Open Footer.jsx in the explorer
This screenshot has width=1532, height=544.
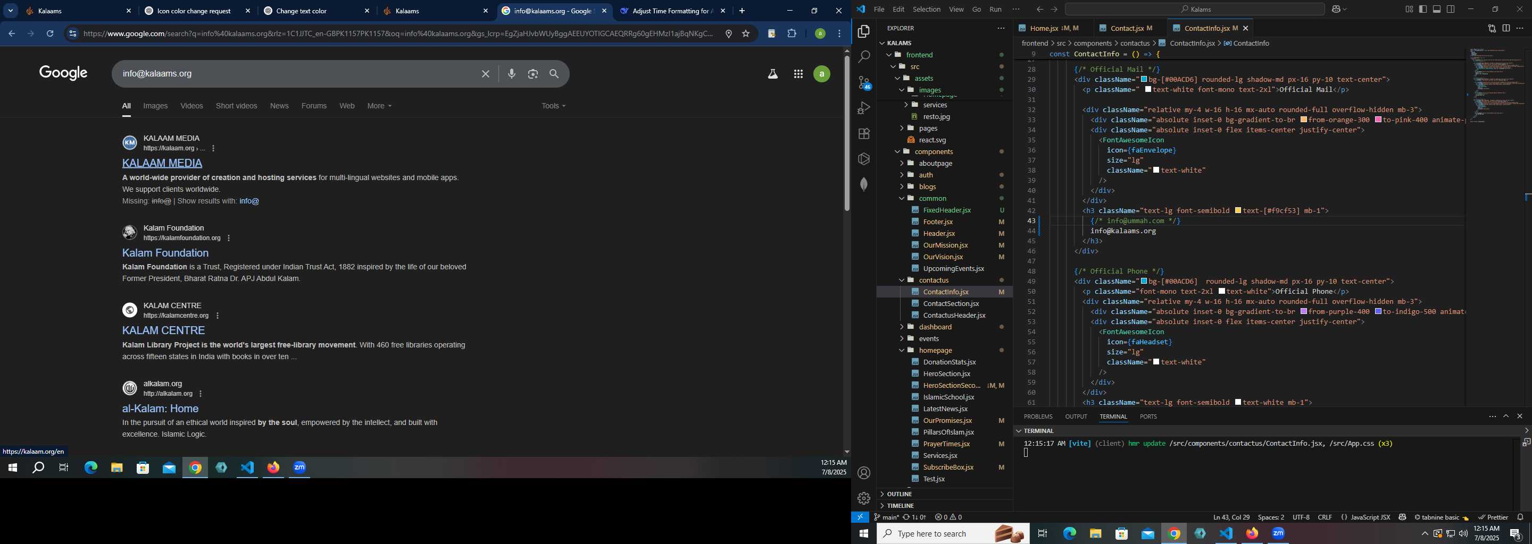point(937,222)
